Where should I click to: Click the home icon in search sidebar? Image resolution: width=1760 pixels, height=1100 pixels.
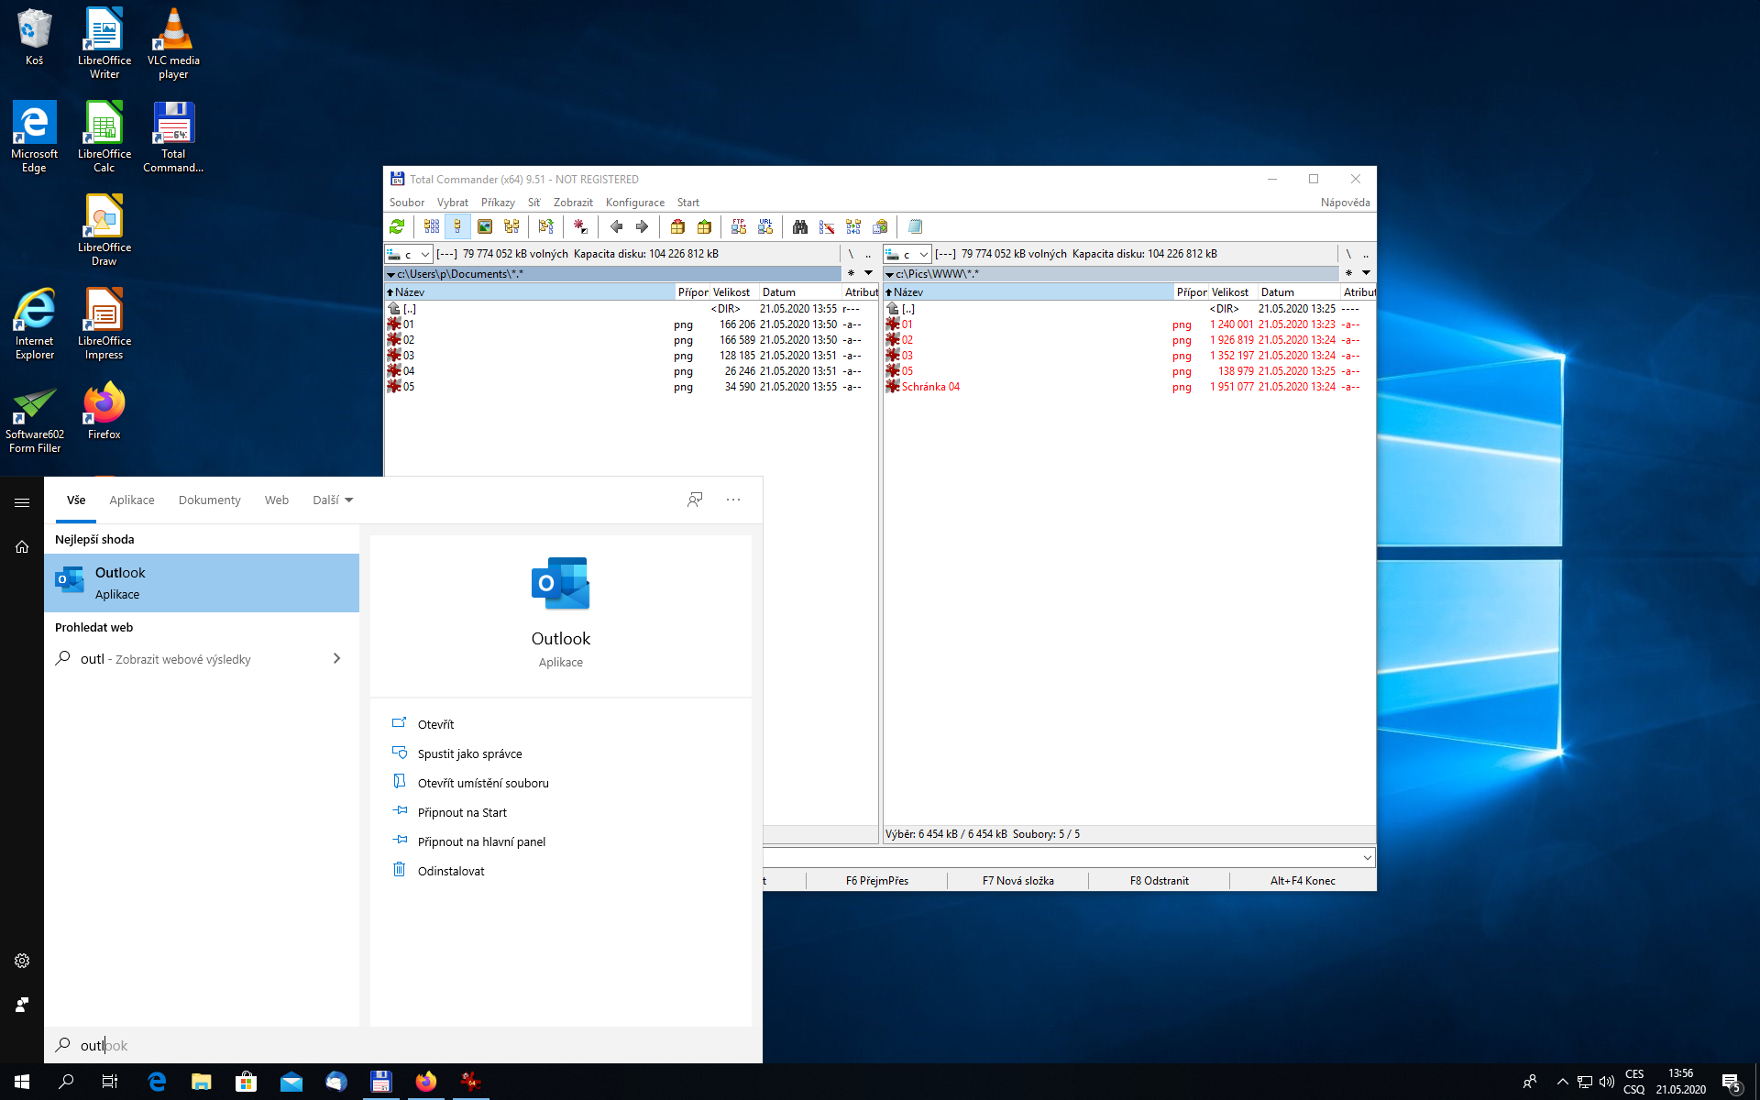pos(22,547)
